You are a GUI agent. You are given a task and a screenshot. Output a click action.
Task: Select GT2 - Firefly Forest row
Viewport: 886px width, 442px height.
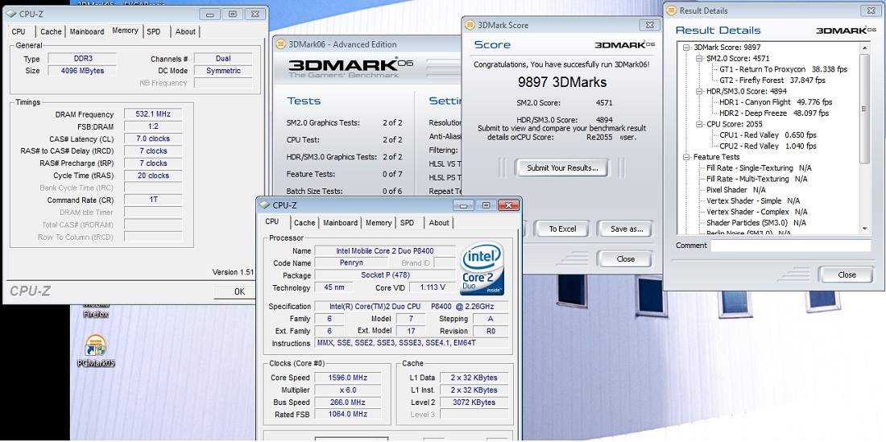(772, 81)
